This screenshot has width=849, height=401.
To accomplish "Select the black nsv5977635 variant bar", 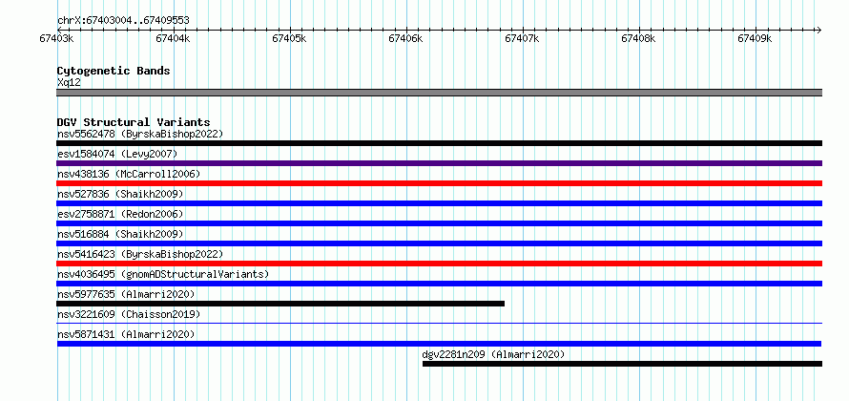I will (x=280, y=304).
